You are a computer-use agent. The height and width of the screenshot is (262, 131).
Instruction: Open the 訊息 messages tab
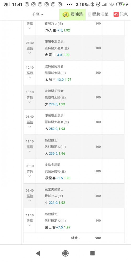[x=121, y=14]
